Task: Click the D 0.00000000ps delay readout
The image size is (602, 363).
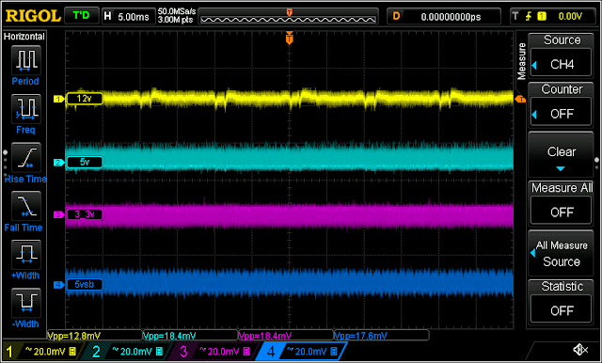Action: coord(444,16)
